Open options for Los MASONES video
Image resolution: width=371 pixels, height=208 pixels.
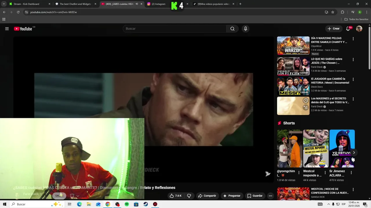(x=353, y=99)
